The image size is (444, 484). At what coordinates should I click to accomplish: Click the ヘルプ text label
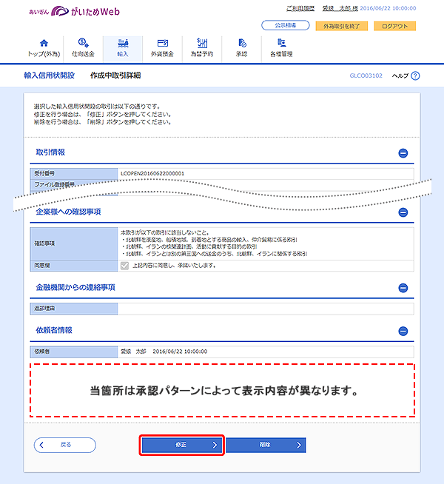tap(400, 75)
